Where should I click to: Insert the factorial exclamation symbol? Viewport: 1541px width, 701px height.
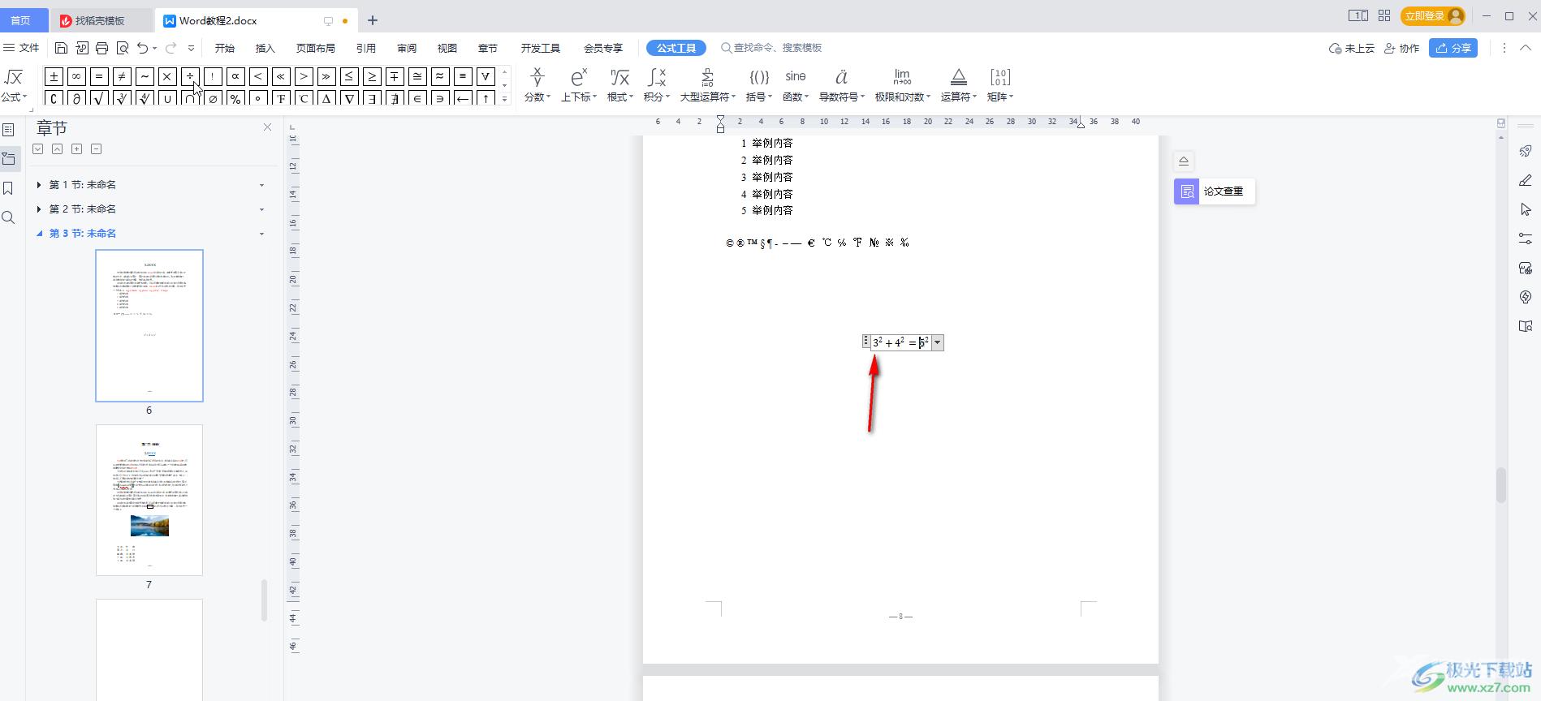tap(213, 76)
